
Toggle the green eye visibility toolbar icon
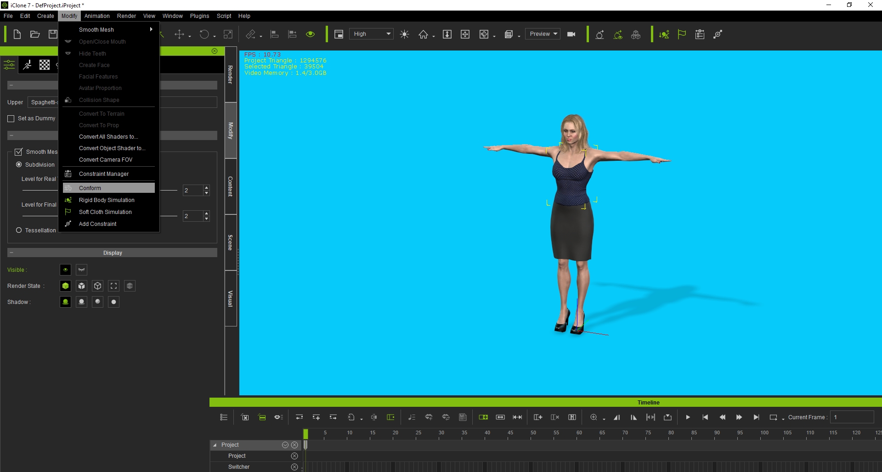click(x=311, y=34)
